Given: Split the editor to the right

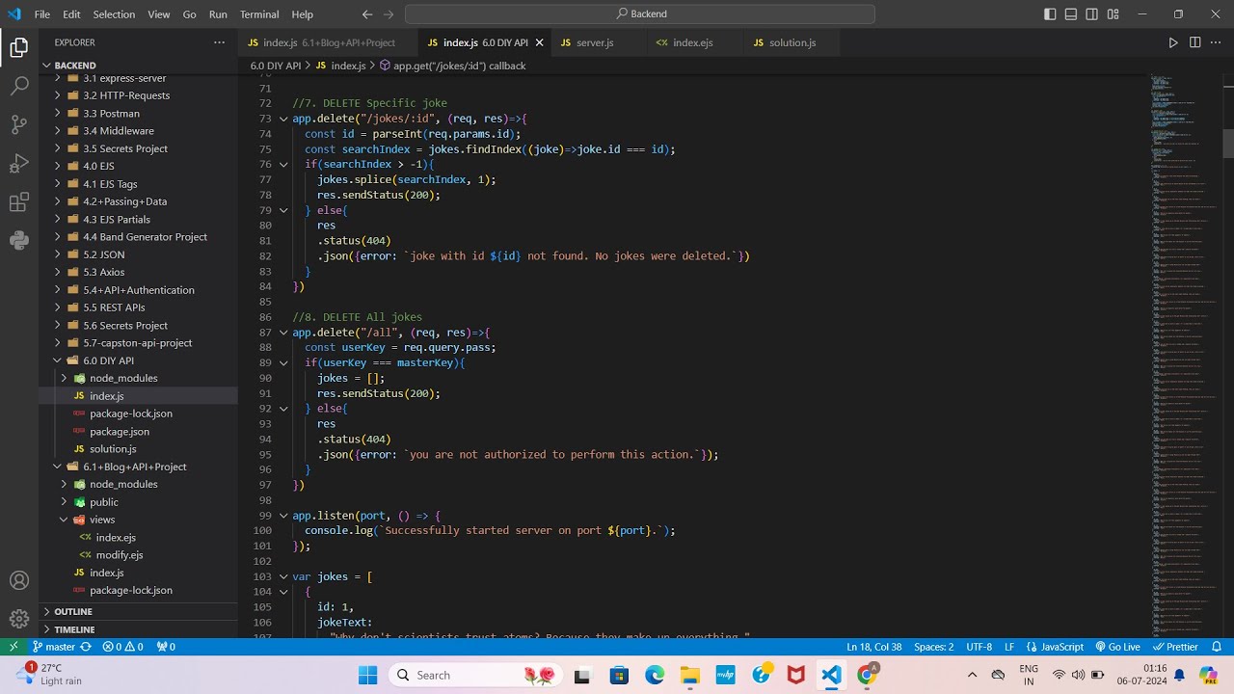Looking at the screenshot, I should 1195,42.
